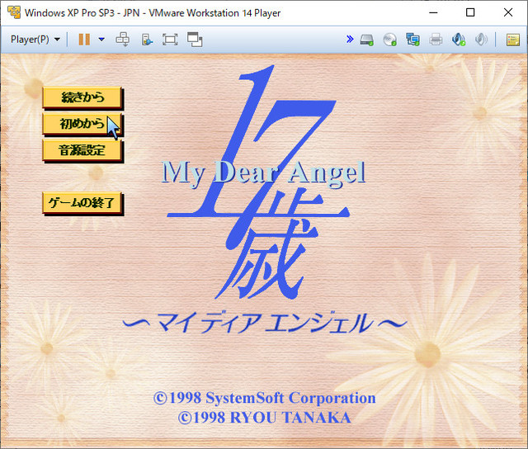Viewport: 528px width, 449px height.
Task: Minimize the VMware Player window
Action: [434, 12]
